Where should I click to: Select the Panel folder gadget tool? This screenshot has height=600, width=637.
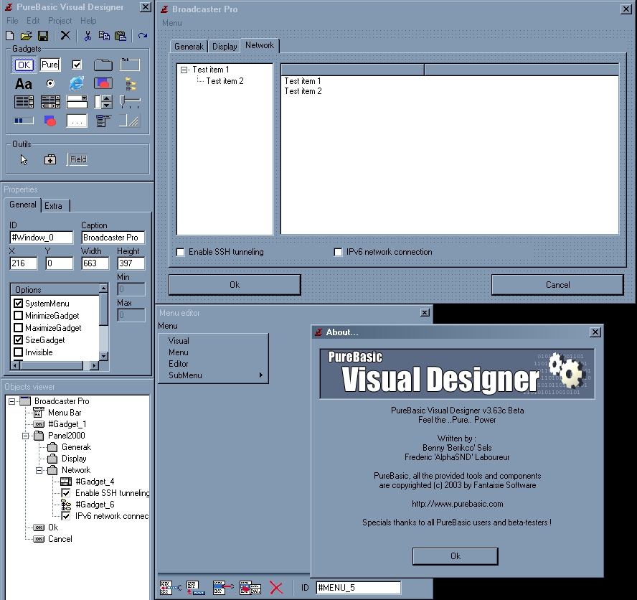click(x=103, y=65)
